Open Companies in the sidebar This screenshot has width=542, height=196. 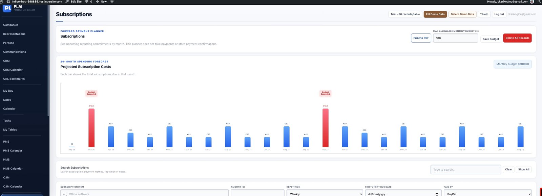pyautogui.click(x=11, y=25)
